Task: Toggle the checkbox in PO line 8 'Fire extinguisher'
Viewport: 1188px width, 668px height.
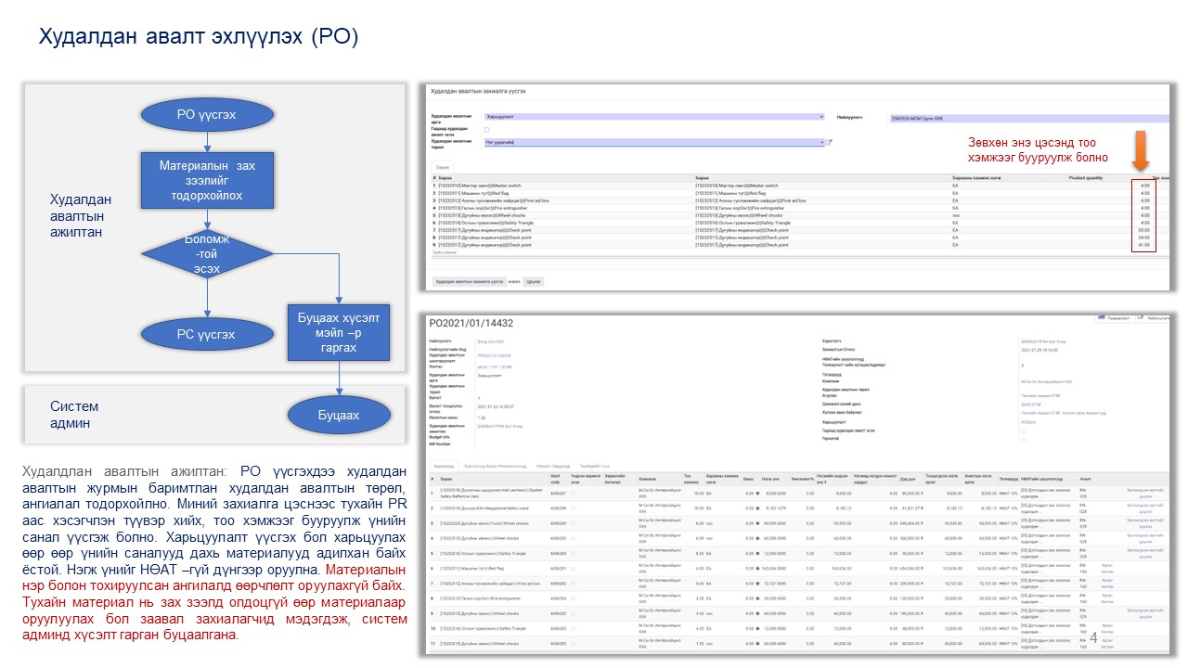Action: coord(573,600)
